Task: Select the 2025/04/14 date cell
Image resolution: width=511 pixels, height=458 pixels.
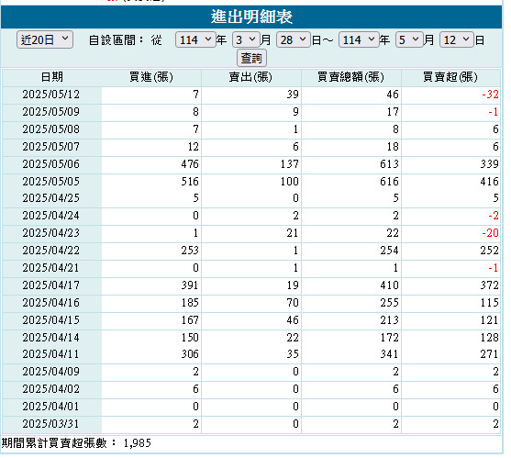Action: [51, 338]
